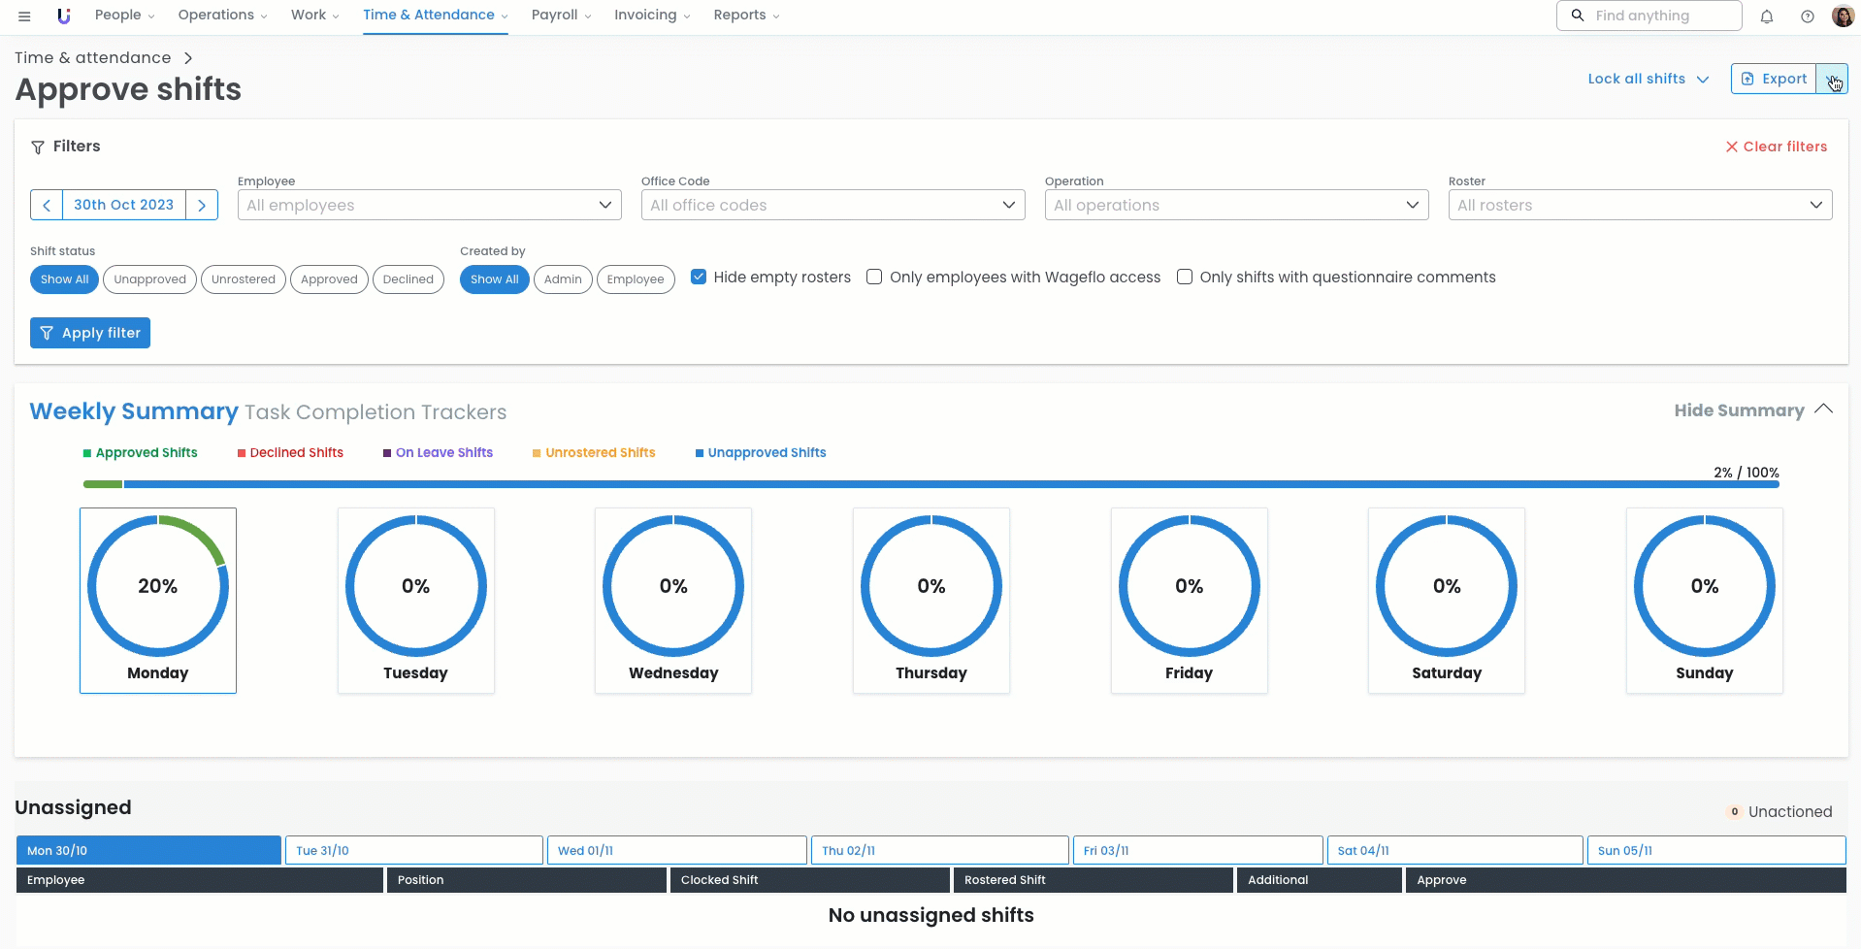Go to previous week with left arrow
Screen dimensions: 1861x949
47,205
